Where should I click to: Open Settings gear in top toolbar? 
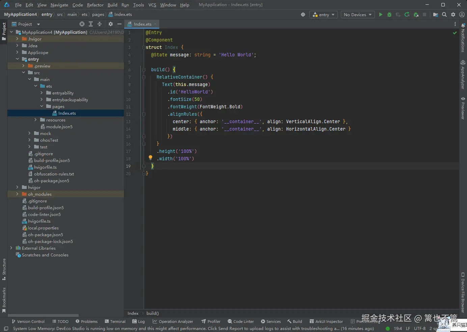453,15
